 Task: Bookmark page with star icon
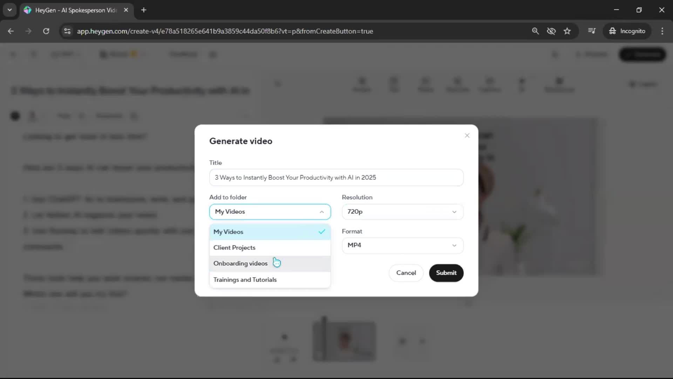(567, 31)
